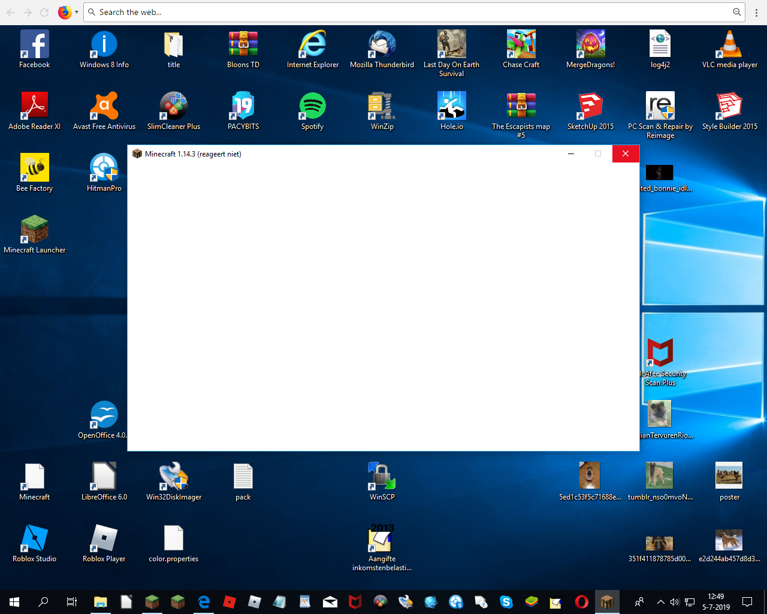767x614 pixels.
Task: Open File Explorer from the taskbar
Action: (100, 602)
